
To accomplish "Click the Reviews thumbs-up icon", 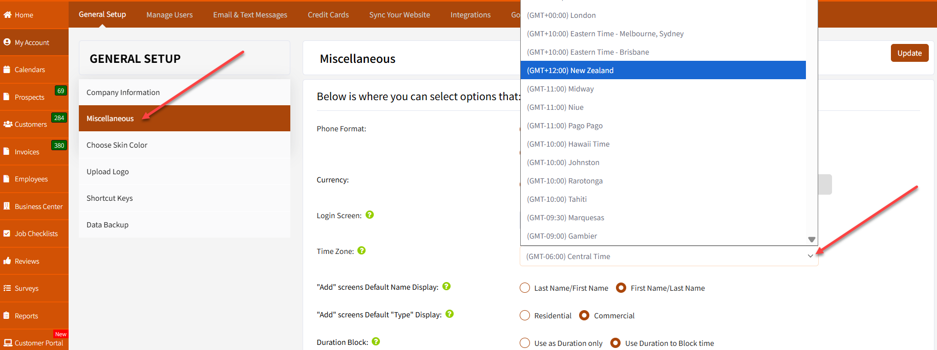I will point(7,261).
